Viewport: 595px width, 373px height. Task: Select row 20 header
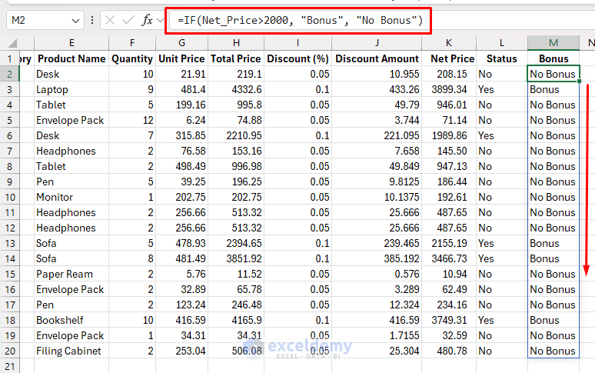[9, 351]
